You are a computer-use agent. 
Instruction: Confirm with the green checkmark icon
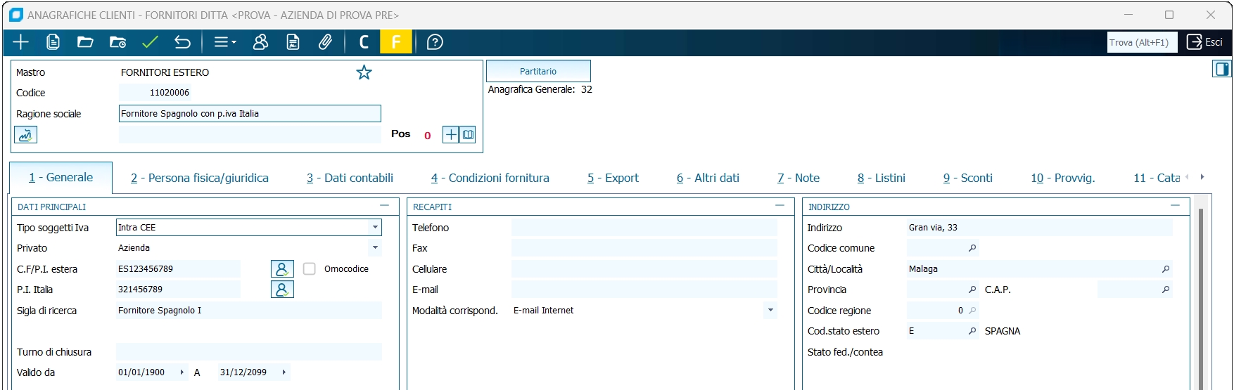150,42
